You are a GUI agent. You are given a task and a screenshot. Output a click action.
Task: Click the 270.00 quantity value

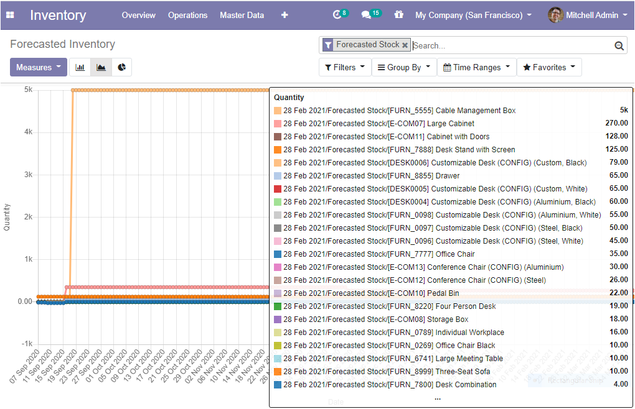[x=617, y=123]
